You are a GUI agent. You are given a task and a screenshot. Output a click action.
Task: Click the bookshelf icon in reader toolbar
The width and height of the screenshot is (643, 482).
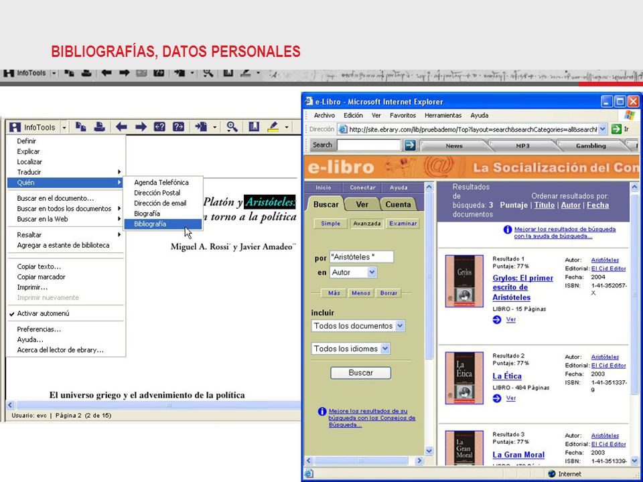tap(255, 127)
